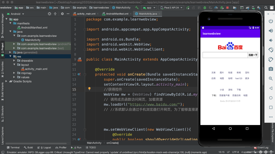
Task: Click phone Back navigation button
Action: click(x=213, y=128)
